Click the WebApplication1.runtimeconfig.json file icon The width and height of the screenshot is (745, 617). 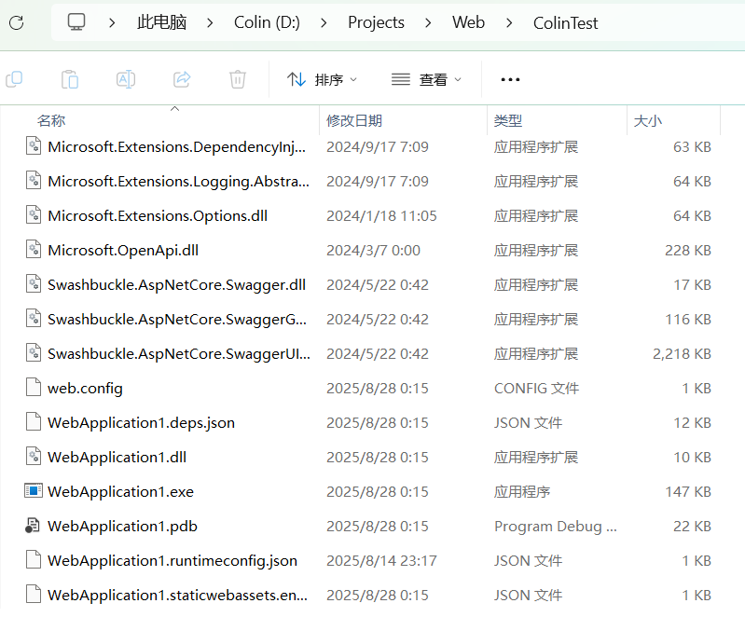(34, 559)
